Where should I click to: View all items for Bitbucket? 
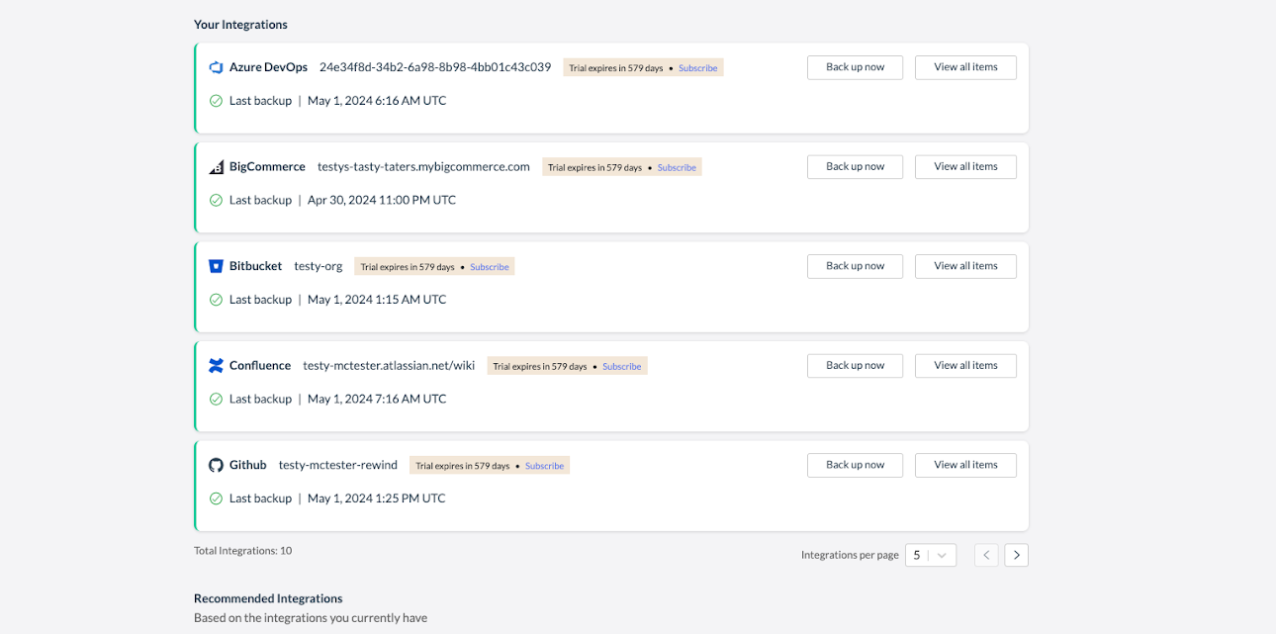coord(965,266)
